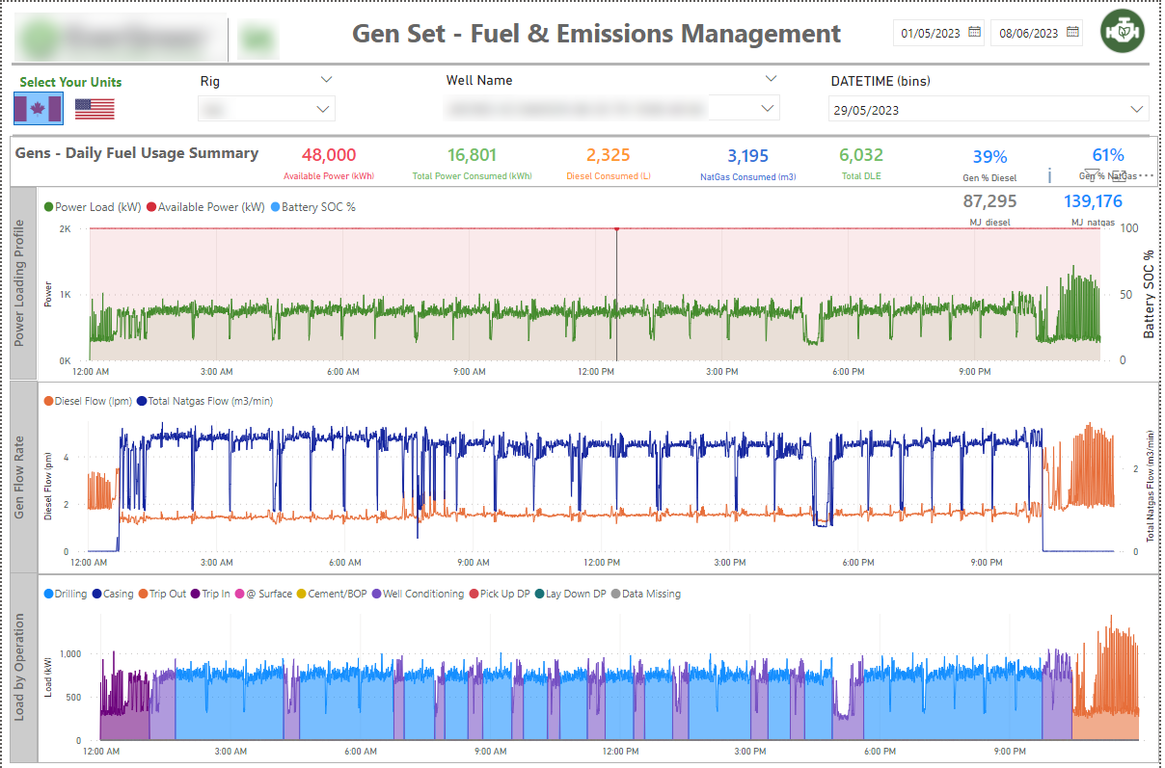Select the Cement/BOP legend entry
The image size is (1165, 768).
[x=331, y=595]
